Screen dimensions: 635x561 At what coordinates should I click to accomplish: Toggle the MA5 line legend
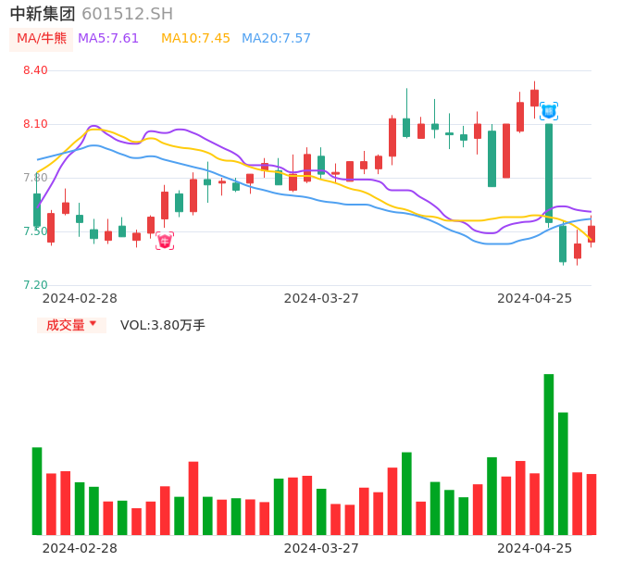(108, 39)
